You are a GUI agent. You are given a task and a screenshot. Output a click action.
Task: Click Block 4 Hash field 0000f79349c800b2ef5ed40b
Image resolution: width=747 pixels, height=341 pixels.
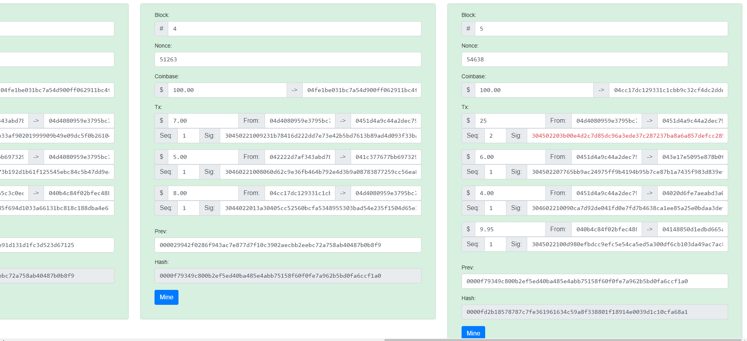288,276
